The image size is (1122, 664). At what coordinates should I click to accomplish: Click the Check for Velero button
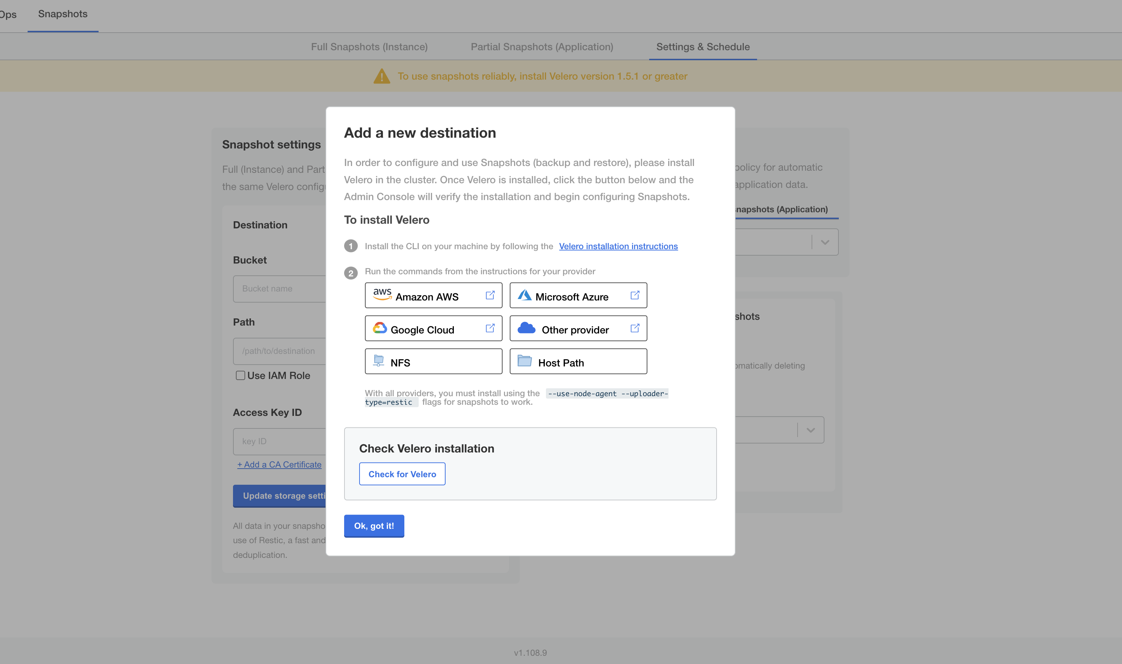coord(402,474)
